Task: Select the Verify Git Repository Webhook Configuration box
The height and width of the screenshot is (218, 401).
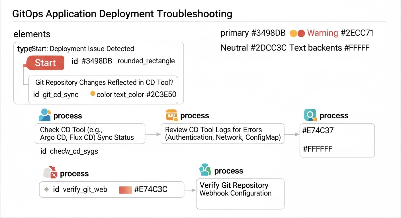Action: point(240,194)
